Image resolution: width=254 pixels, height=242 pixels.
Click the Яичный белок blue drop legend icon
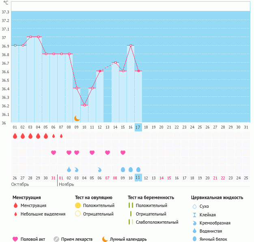pos(194,239)
